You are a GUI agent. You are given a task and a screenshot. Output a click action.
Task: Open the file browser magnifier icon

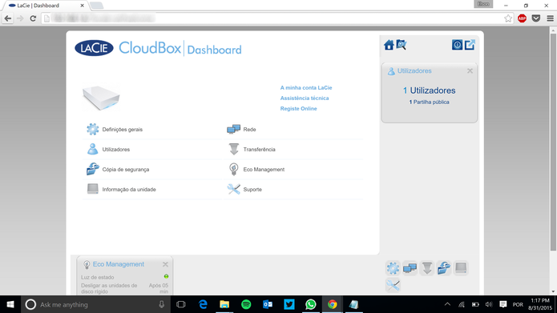coord(402,45)
